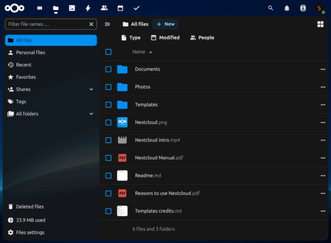
Task: Open the user avatar menu
Action: click(319, 8)
